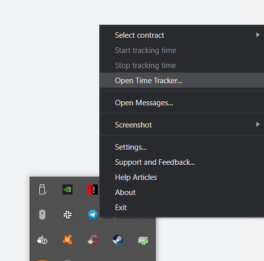The height and width of the screenshot is (261, 264).
Task: Click the Safely Remove Hardware USB icon
Action: 42,189
